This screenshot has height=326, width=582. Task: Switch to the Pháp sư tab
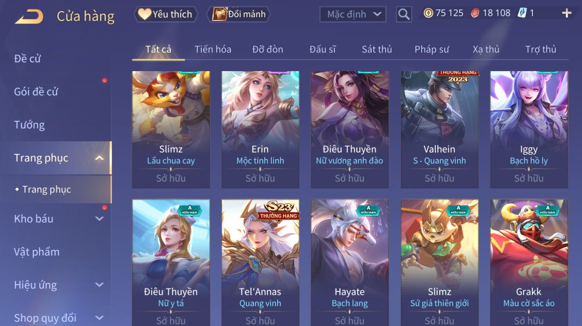432,49
